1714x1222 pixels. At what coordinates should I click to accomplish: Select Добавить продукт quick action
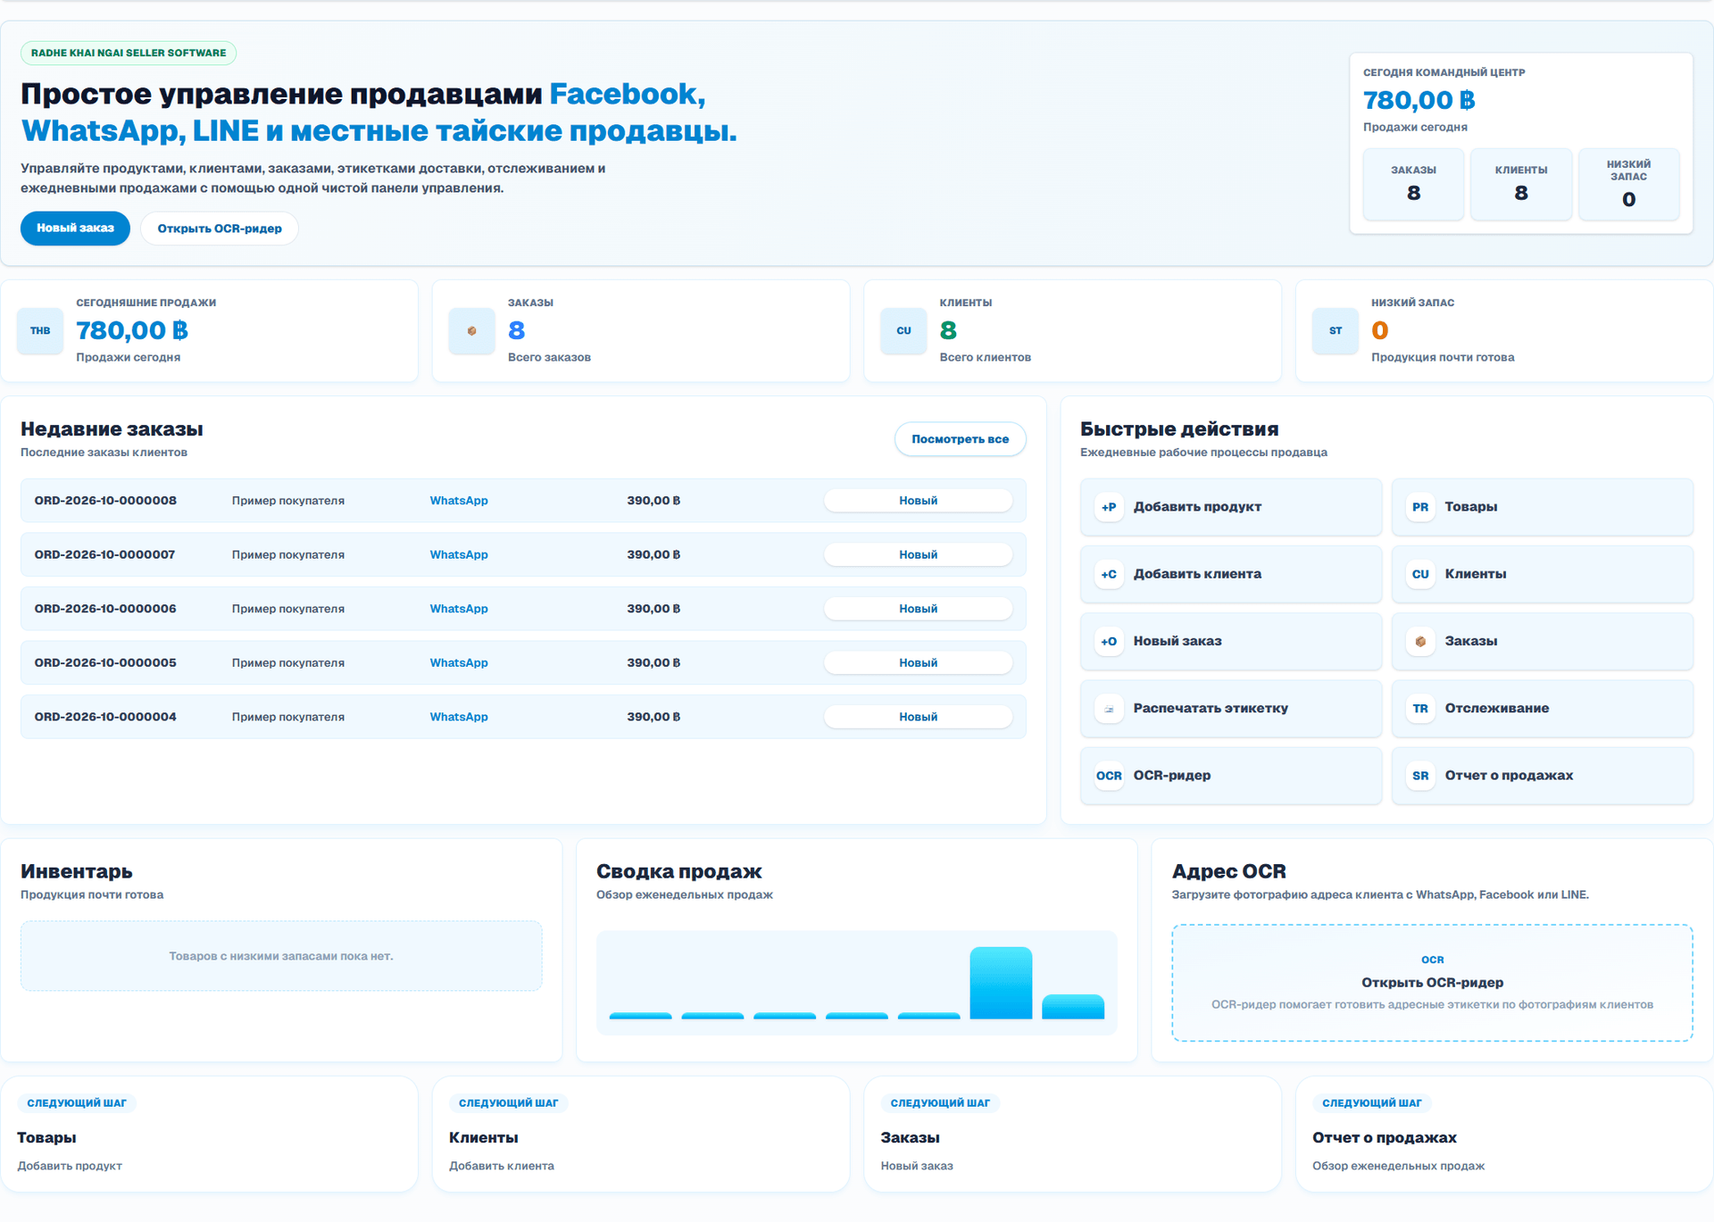pos(1231,507)
